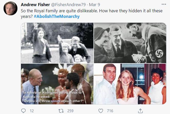Image resolution: width=170 pixels, height=114 pixels.
Task: Click the round profile avatar picture
Action: click(10, 8)
